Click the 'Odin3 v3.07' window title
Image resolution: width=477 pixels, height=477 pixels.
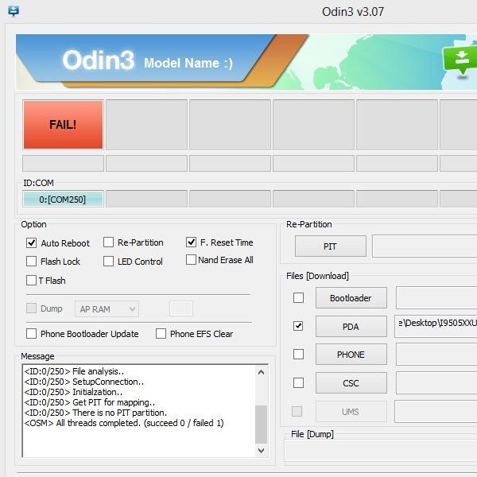pos(353,12)
